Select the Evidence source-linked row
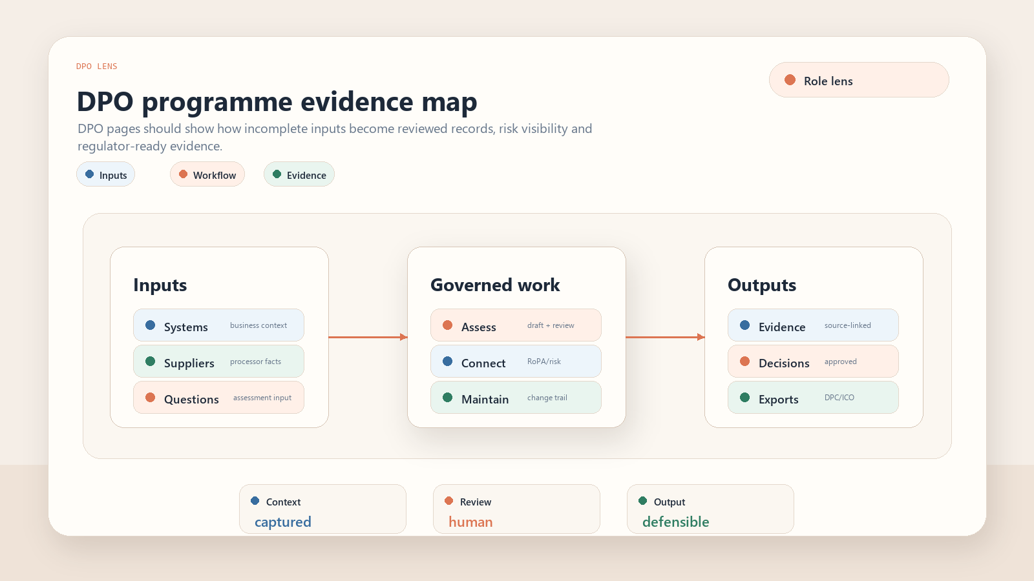 (813, 325)
